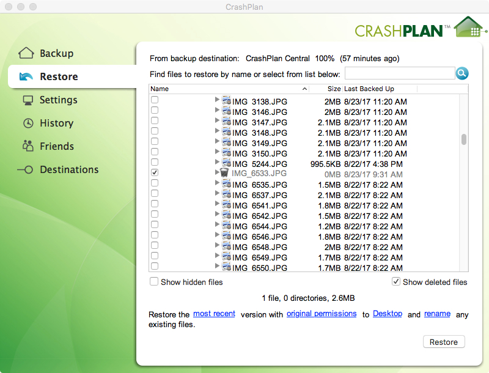Click the search magnifier icon
The image size is (489, 373).
tap(462, 73)
